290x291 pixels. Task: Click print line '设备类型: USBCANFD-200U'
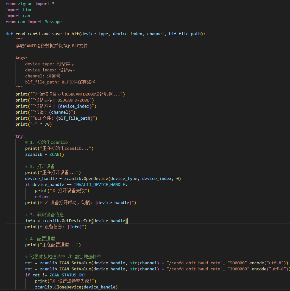[x=55, y=100]
